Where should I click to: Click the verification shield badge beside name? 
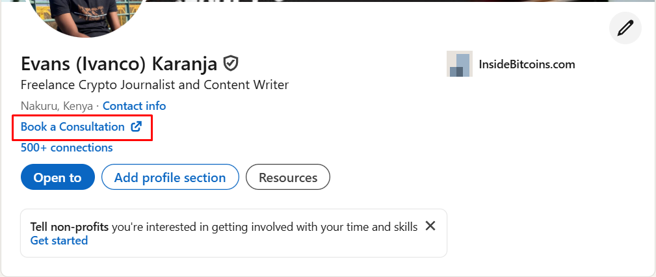(x=231, y=64)
